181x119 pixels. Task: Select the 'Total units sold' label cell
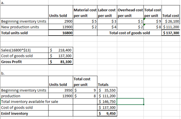(x=24, y=33)
